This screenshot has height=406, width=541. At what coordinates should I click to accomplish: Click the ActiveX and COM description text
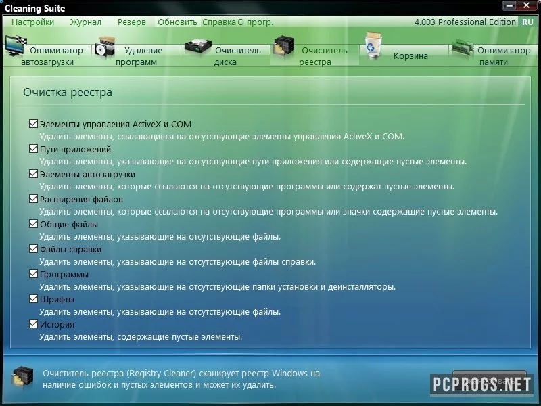click(x=222, y=137)
